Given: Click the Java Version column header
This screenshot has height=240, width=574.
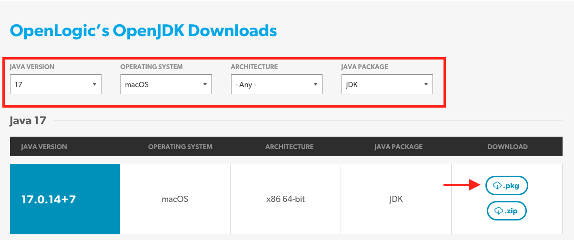Looking at the screenshot, I should click(44, 147).
